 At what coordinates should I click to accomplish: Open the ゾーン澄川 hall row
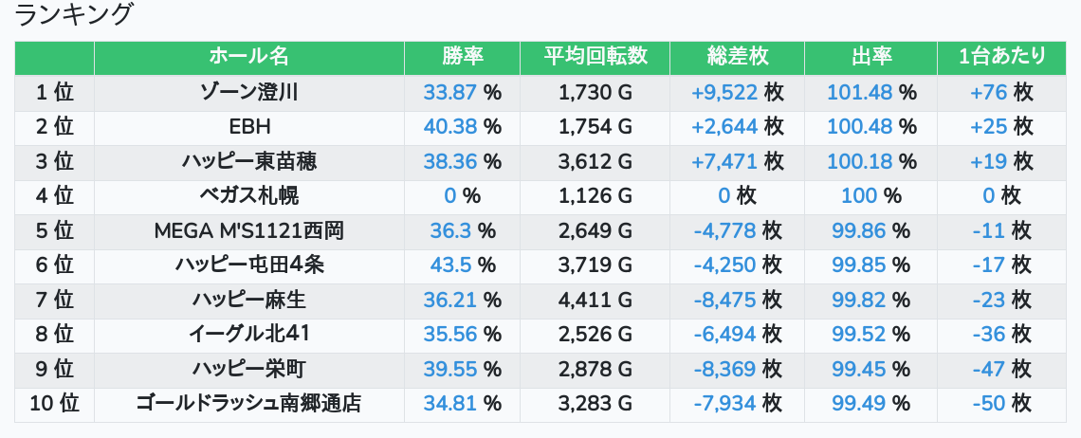pos(249,92)
